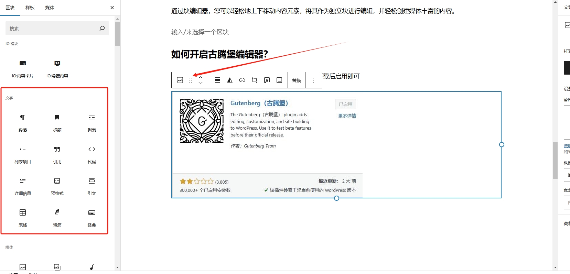Close the block inserter panel
Viewport: 570px width, 274px height.
(x=112, y=8)
